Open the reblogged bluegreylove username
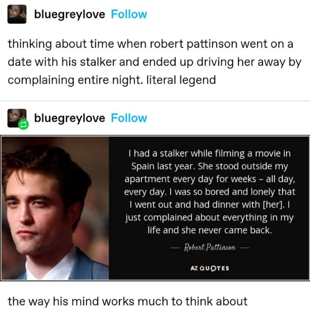The height and width of the screenshot is (310, 310). [x=70, y=118]
